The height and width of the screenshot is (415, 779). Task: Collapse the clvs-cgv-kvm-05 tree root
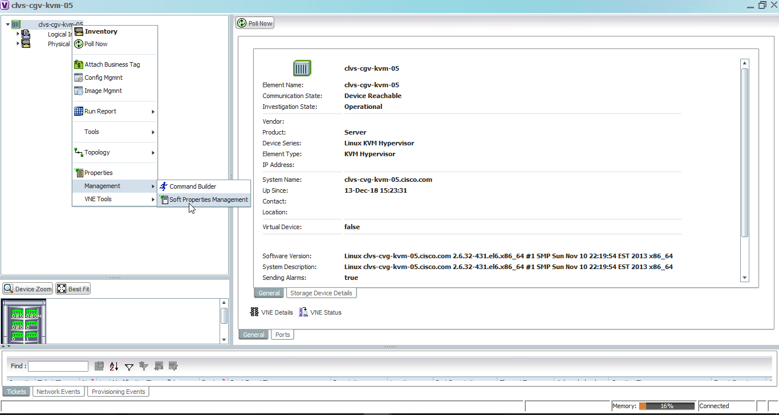point(8,24)
